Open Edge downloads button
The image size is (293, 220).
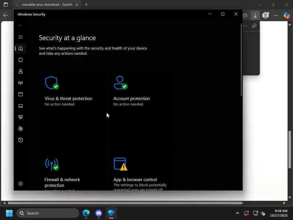click(x=255, y=15)
